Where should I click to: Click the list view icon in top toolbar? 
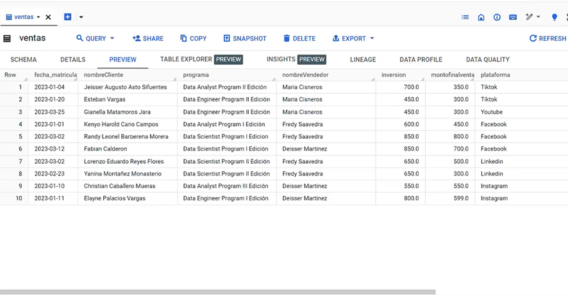(465, 17)
